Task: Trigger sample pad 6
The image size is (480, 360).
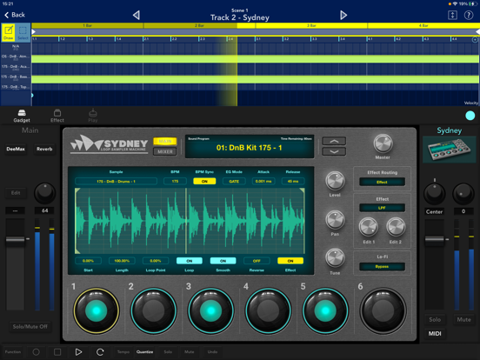Action: coord(383,310)
